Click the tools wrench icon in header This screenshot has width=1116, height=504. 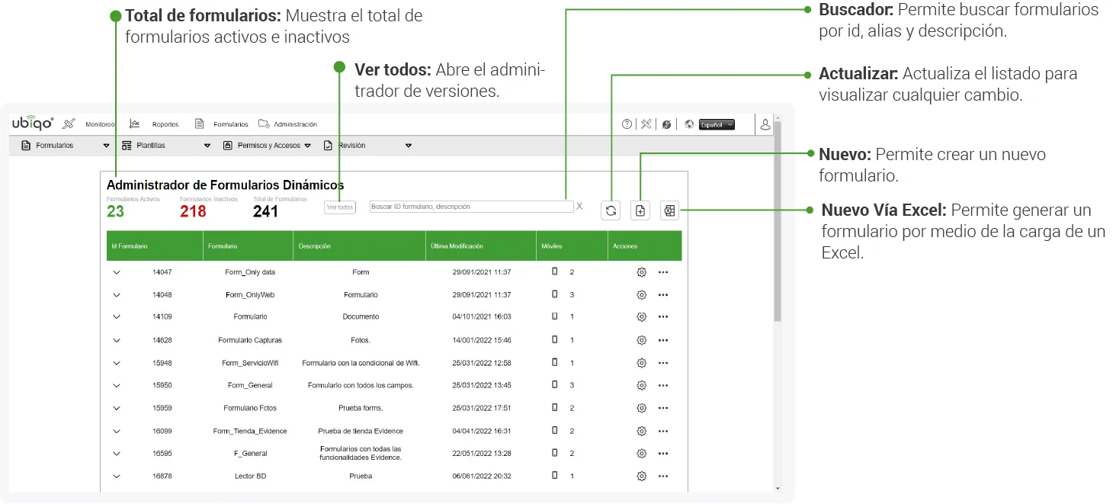click(x=646, y=124)
